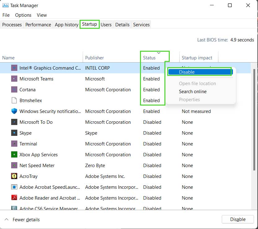258x229 pixels.
Task: Click the Microsoft Teams app icon
Action: 14,79
